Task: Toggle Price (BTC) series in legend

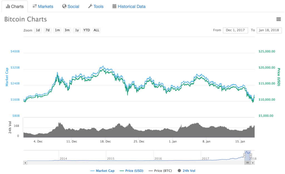Action: 160,171
